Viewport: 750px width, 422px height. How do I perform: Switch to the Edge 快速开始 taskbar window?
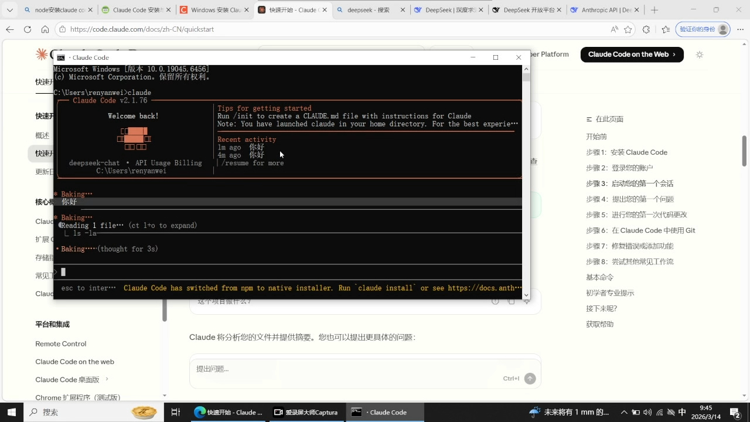pos(230,412)
